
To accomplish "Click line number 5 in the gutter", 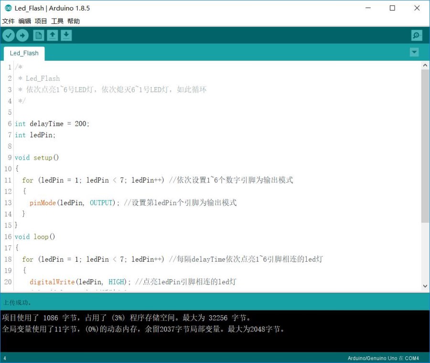I will 10,112.
